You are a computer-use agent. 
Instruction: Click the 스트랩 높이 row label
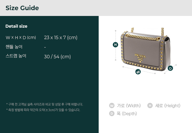(x=16, y=56)
